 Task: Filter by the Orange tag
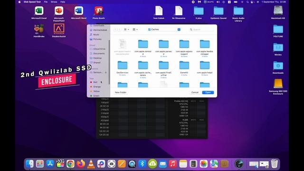tap(97, 86)
